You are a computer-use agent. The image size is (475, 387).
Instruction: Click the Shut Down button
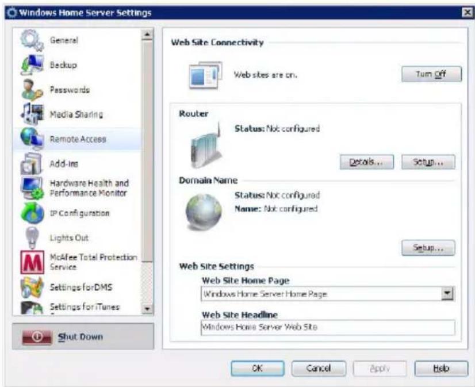coord(83,336)
